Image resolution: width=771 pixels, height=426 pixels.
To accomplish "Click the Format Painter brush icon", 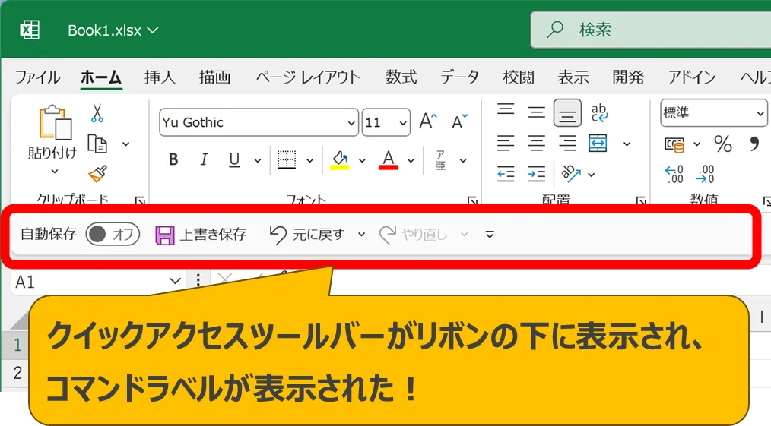I will 97,174.
